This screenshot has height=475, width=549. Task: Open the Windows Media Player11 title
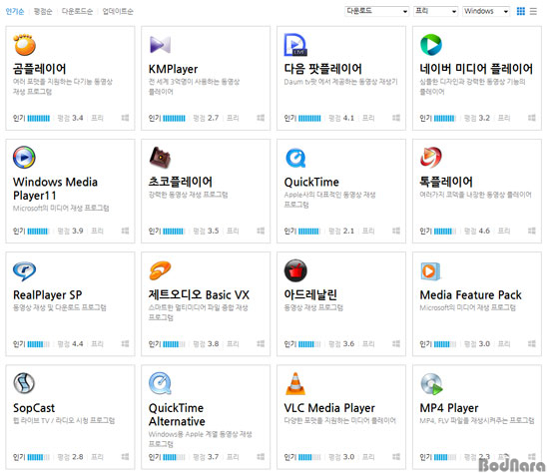point(55,189)
